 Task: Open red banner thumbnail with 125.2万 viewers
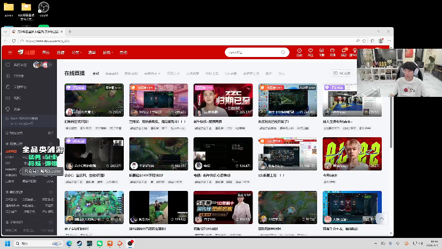tap(352, 154)
